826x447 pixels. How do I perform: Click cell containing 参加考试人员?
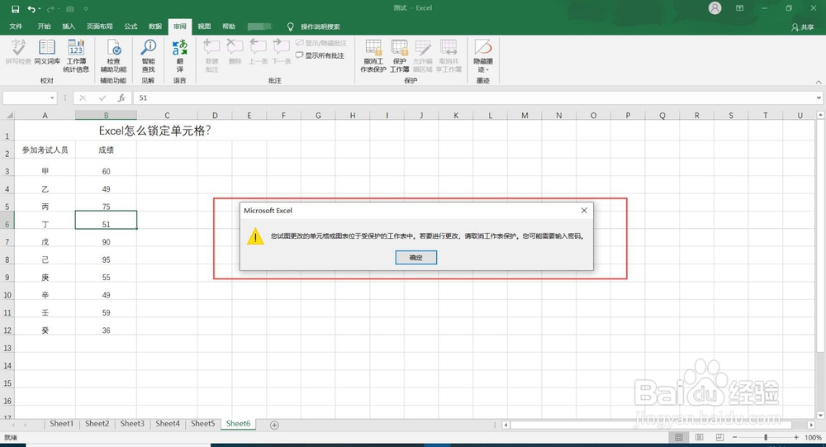click(45, 150)
